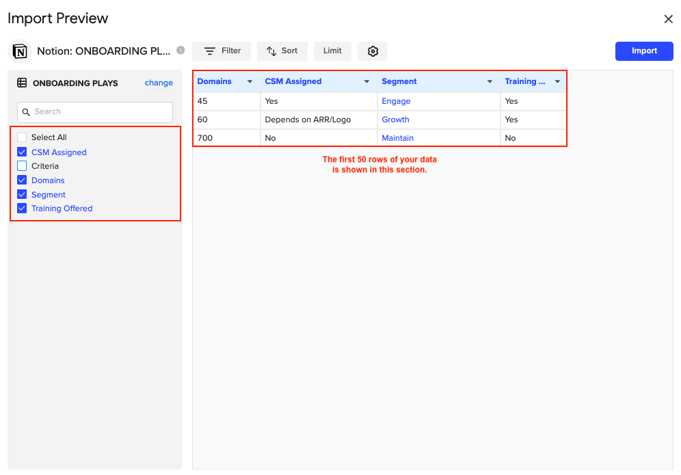Check the Select All checkbox
This screenshot has width=681, height=475.
22,137
